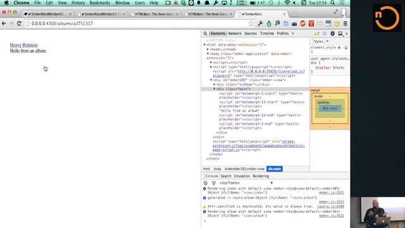Collapse the body ember-application node

(x=208, y=54)
